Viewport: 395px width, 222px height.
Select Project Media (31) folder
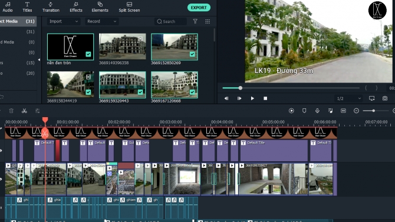point(18,21)
